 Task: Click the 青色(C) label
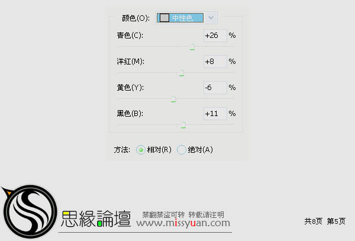[130, 36]
